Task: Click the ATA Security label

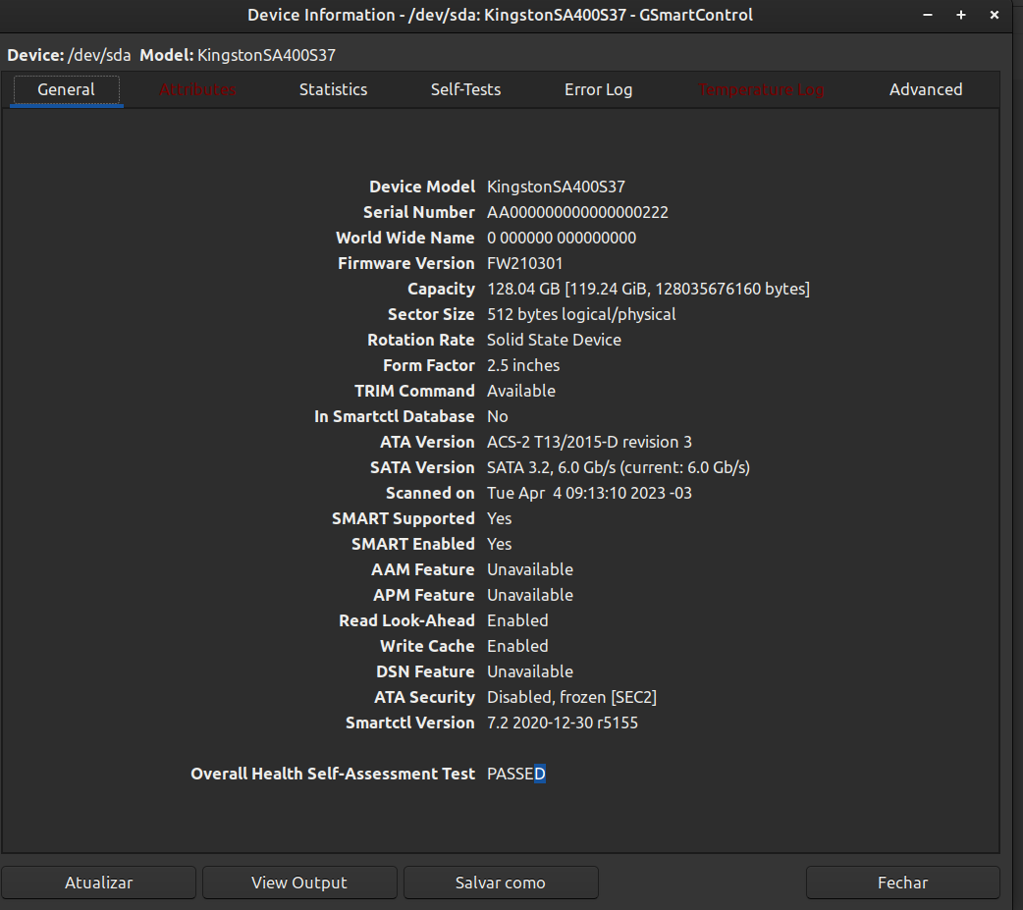Action: pos(424,697)
